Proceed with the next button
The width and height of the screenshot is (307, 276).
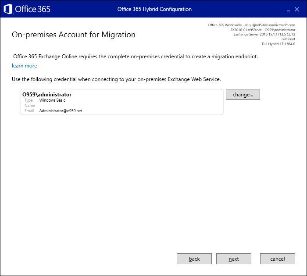click(x=234, y=258)
